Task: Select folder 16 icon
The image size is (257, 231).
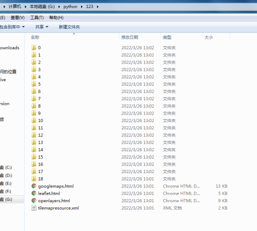Action: 34,164
